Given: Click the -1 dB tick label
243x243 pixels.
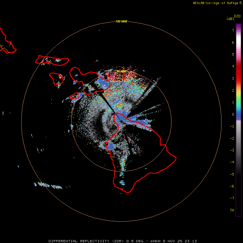Looking at the screenshot, I should (x=232, y=126).
